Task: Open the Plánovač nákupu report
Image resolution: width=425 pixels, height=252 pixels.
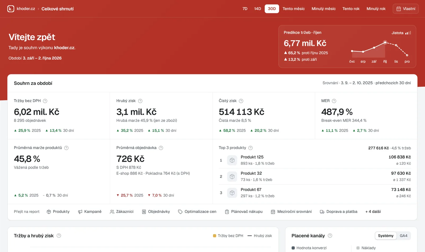Action: pyautogui.click(x=244, y=212)
